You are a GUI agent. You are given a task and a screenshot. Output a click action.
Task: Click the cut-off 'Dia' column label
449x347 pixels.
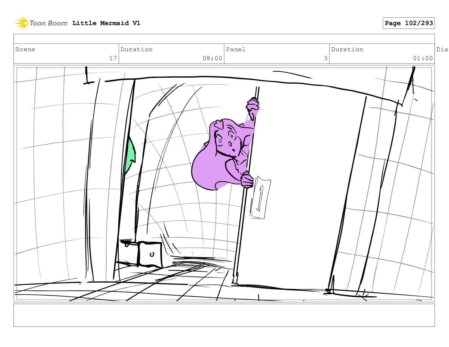click(442, 49)
